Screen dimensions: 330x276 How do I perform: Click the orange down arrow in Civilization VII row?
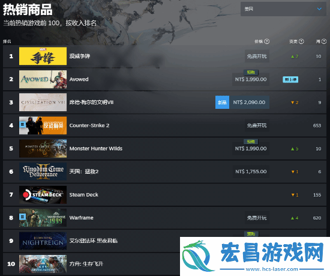[x=292, y=102]
